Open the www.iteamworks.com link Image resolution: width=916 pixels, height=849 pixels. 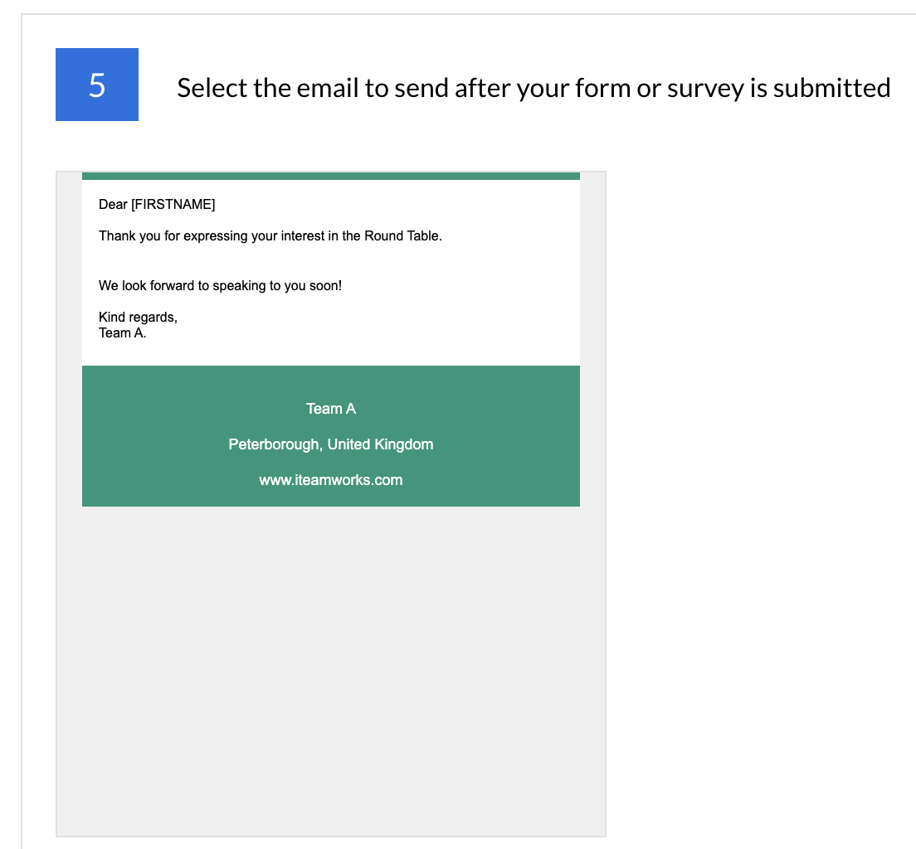[330, 480]
